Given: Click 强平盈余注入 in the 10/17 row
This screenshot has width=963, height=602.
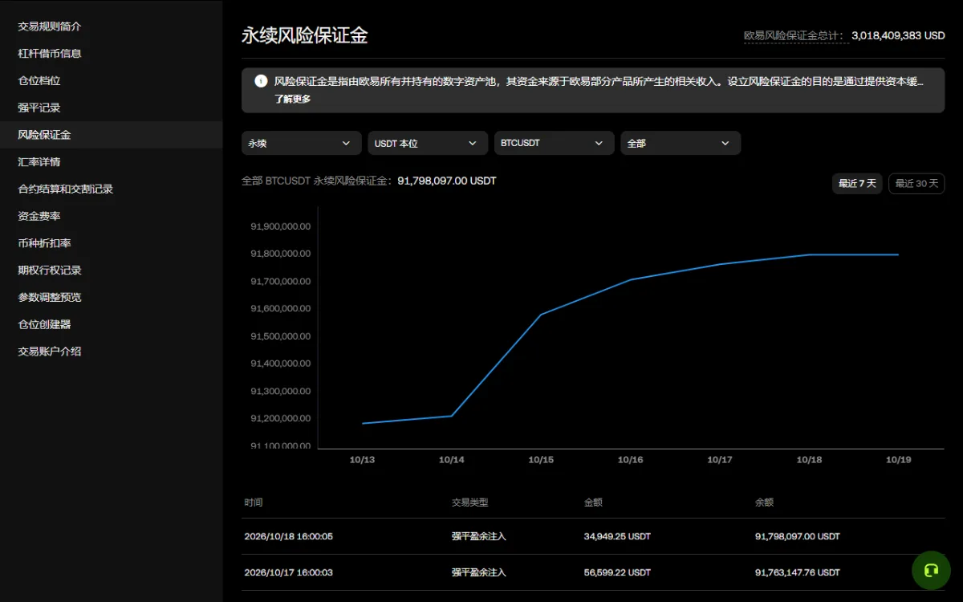Looking at the screenshot, I should [479, 572].
